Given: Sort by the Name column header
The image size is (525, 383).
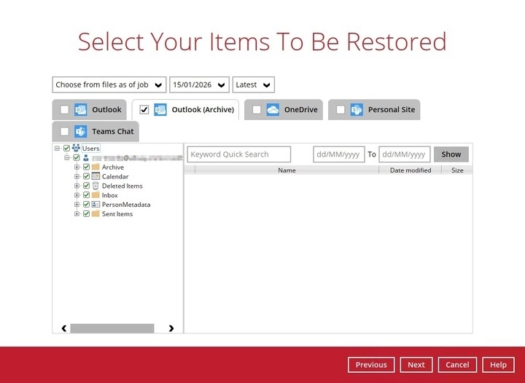Looking at the screenshot, I should pyautogui.click(x=287, y=170).
